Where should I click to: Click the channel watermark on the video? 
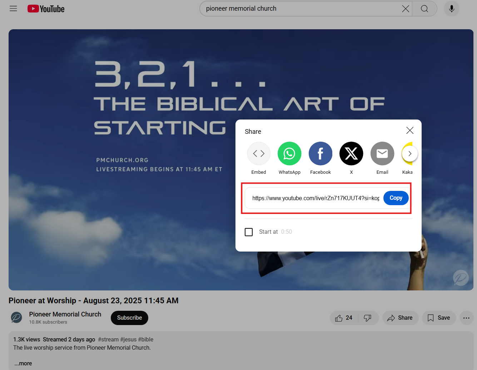point(461,278)
